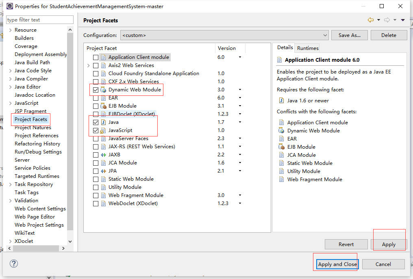The width and height of the screenshot is (413, 279).
Task: Expand the Java Code Style node
Action: 10,71
